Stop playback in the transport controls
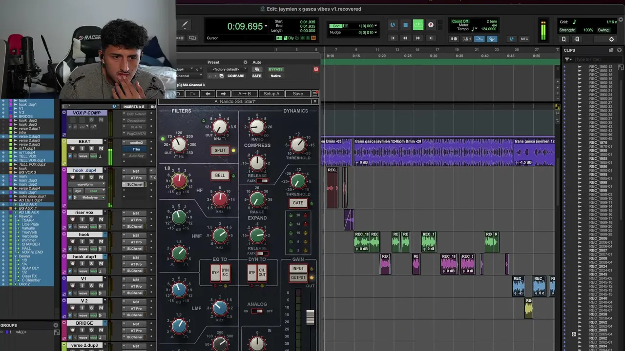The width and height of the screenshot is (625, 351). [x=405, y=25]
